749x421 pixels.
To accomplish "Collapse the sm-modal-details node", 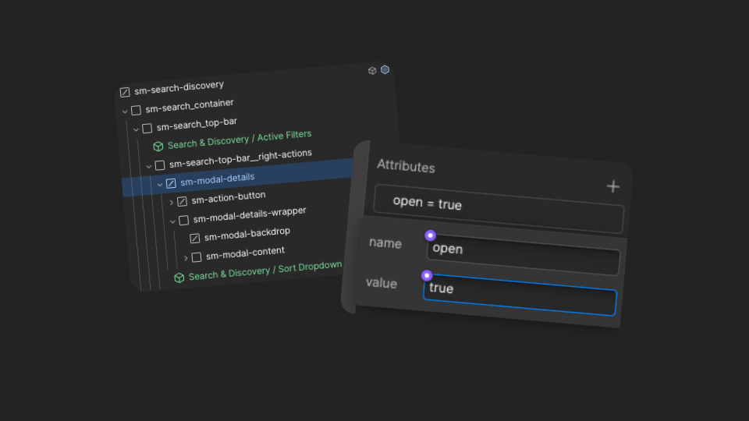I will coord(160,184).
